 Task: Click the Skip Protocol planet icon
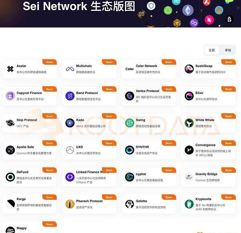(10, 123)
